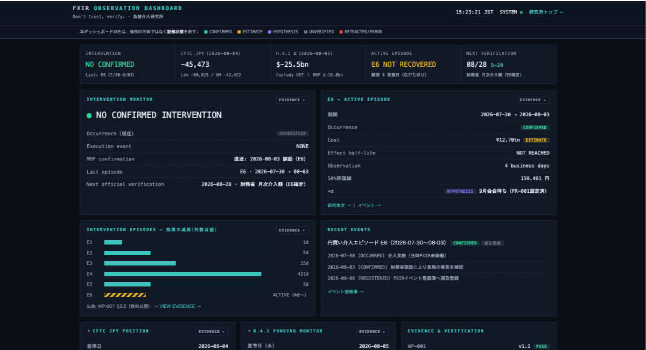Open the イベント link in E6 panel
The width and height of the screenshot is (646, 350).
(x=369, y=205)
